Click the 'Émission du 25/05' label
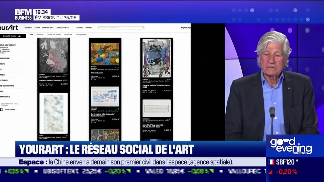 (56, 18)
